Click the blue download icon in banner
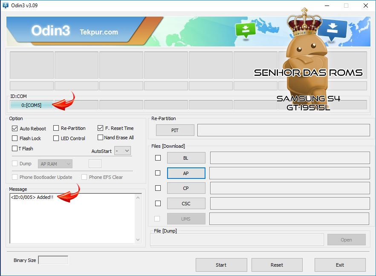 333,31
